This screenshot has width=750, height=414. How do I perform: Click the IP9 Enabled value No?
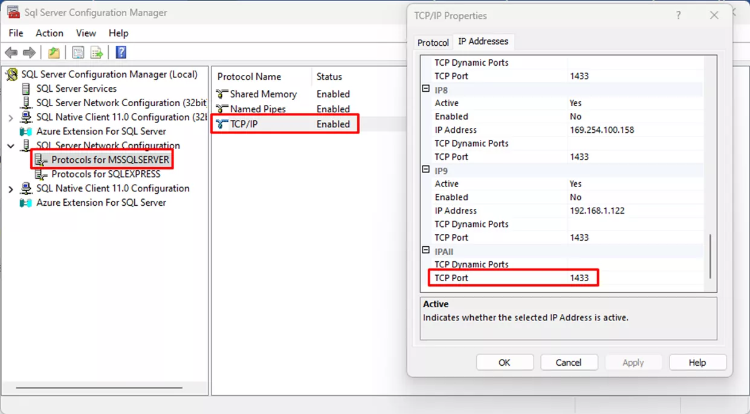coord(575,197)
